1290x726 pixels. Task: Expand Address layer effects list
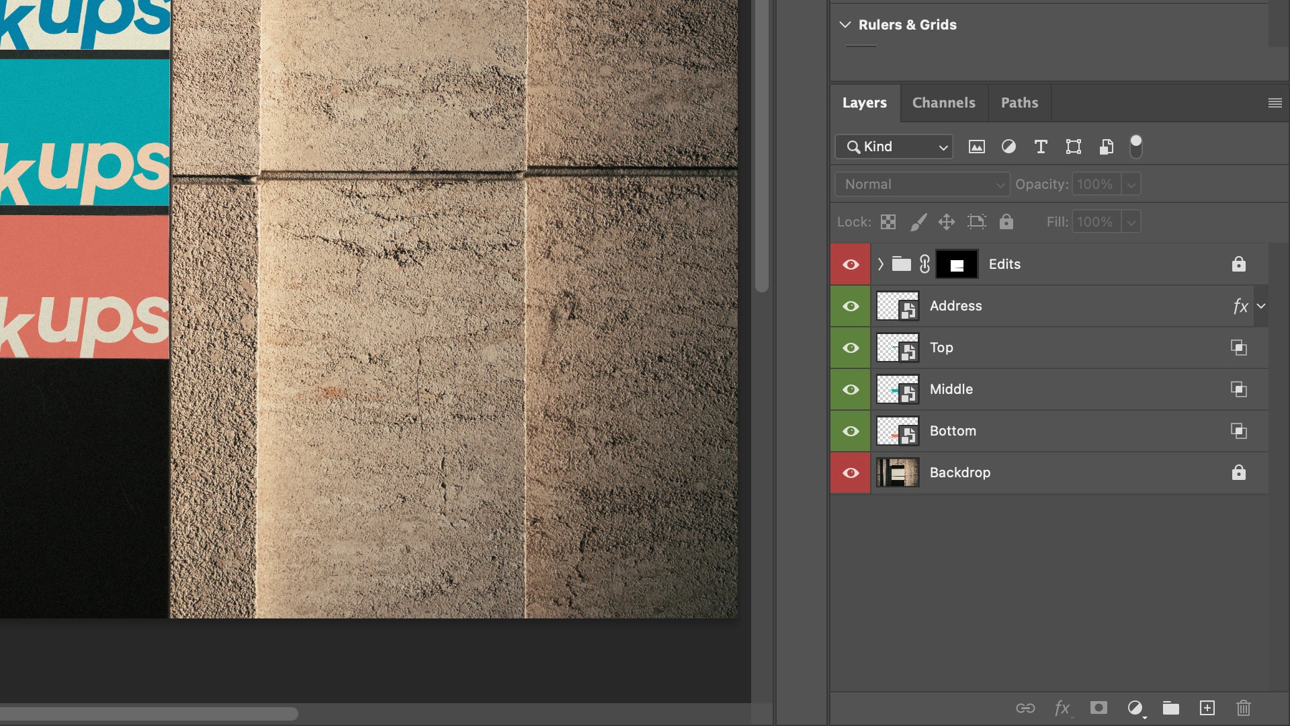tap(1261, 306)
